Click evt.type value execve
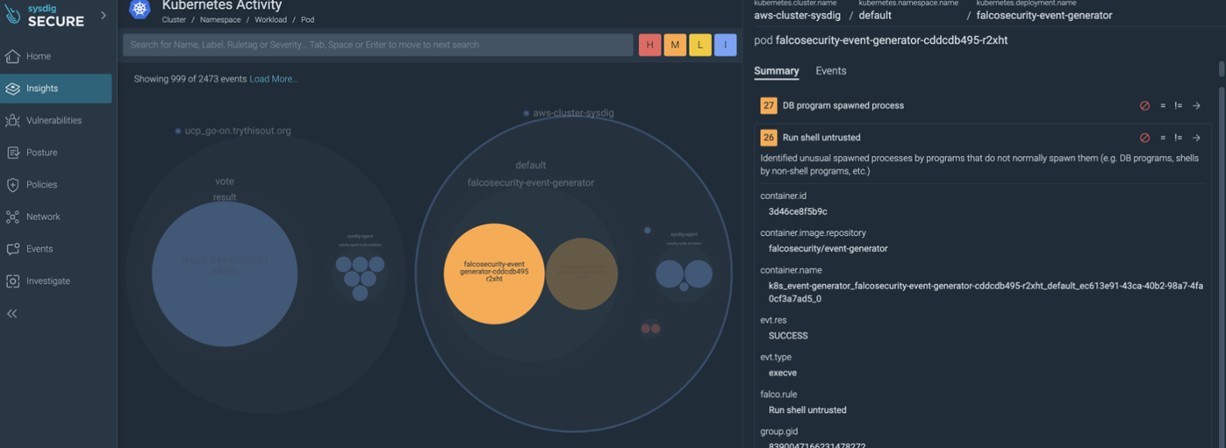 pyautogui.click(x=783, y=373)
